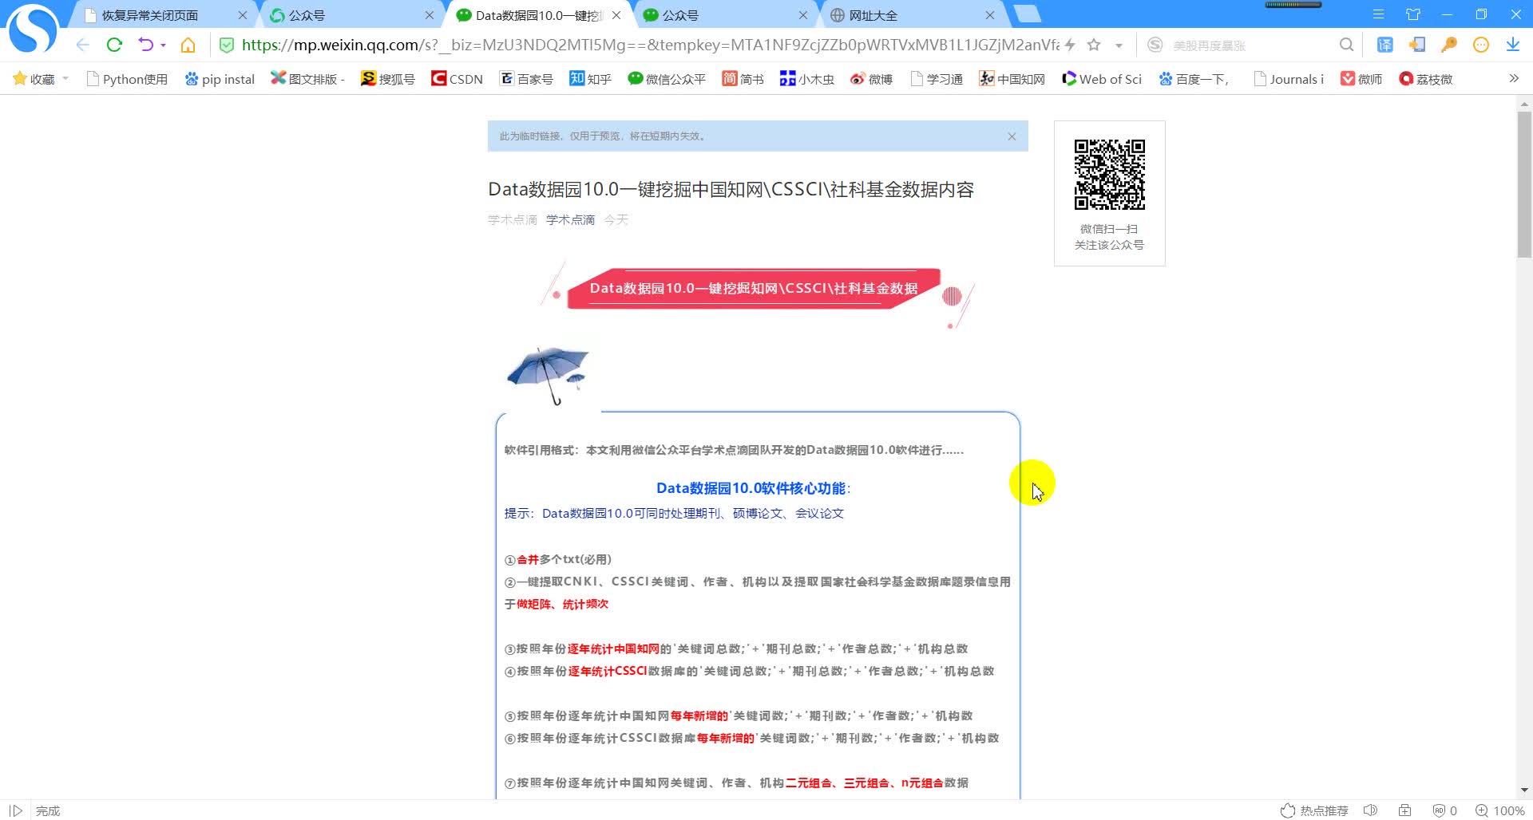This screenshot has width=1533, height=820.
Task: Close the 网址大全 tab
Action: pos(990,15)
